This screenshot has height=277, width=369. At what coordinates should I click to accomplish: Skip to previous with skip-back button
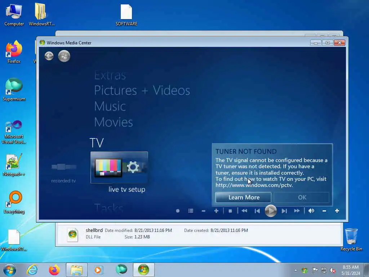(257, 211)
